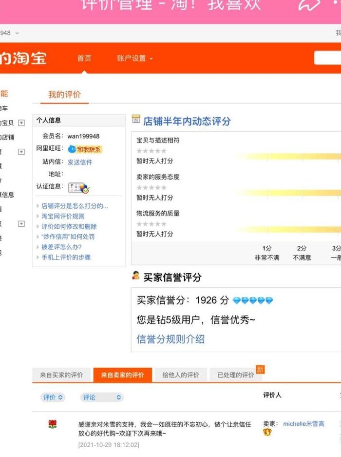341x457 pixels.
Task: Click the share arrow icon in pink header
Action: click(x=309, y=5)
